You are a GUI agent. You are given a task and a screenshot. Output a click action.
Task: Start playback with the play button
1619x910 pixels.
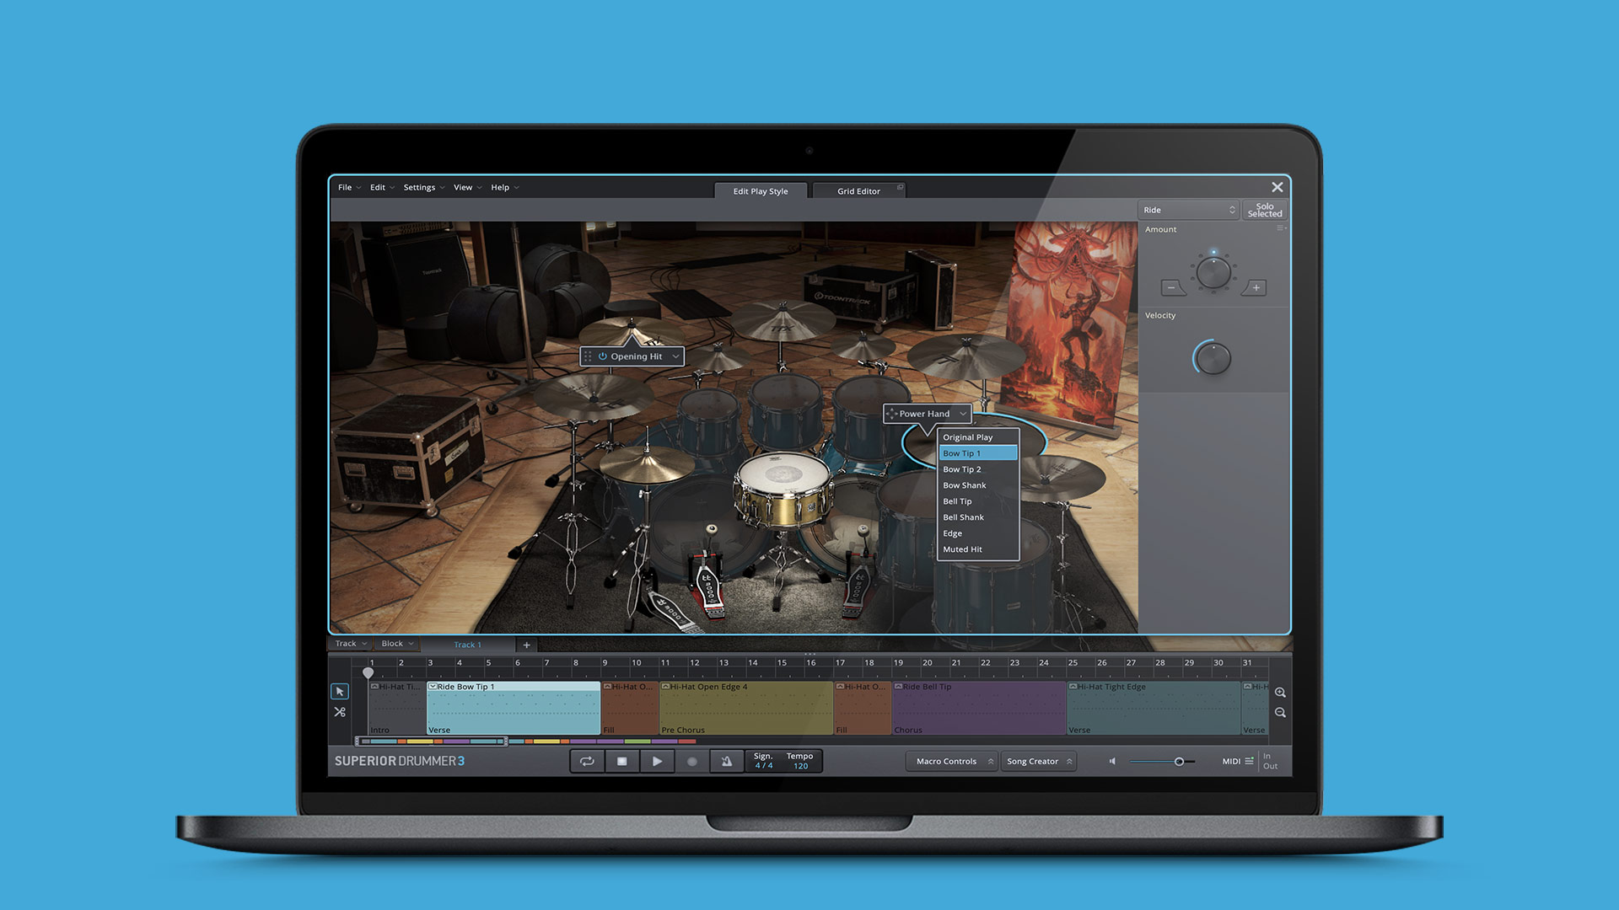click(657, 761)
